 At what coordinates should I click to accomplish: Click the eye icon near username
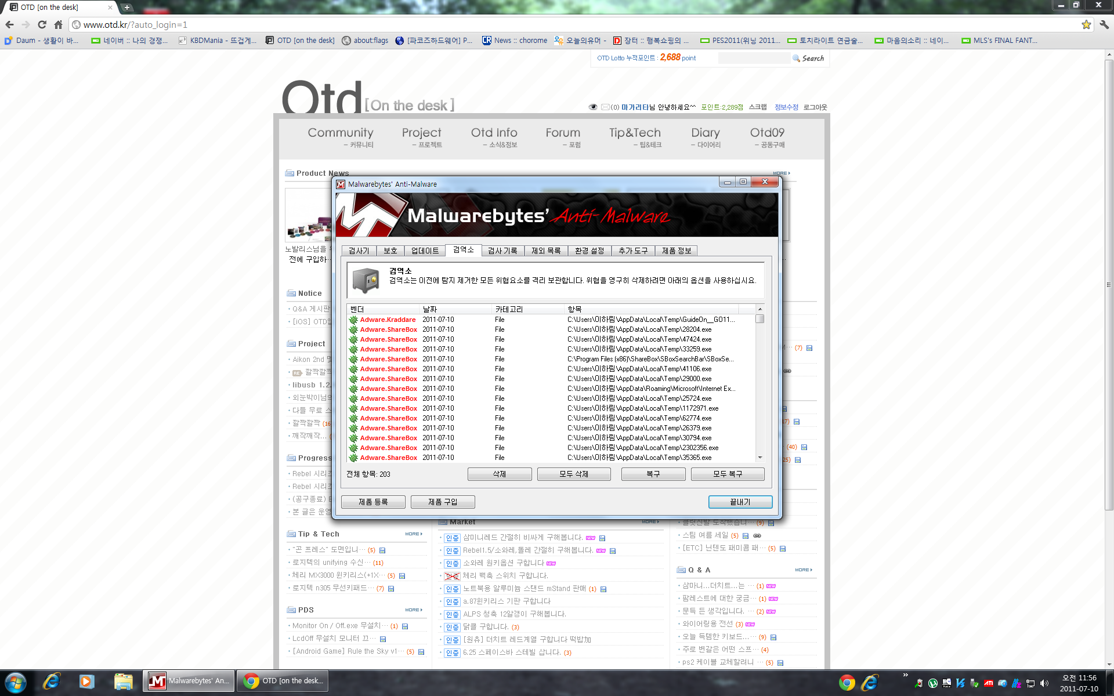pyautogui.click(x=593, y=107)
